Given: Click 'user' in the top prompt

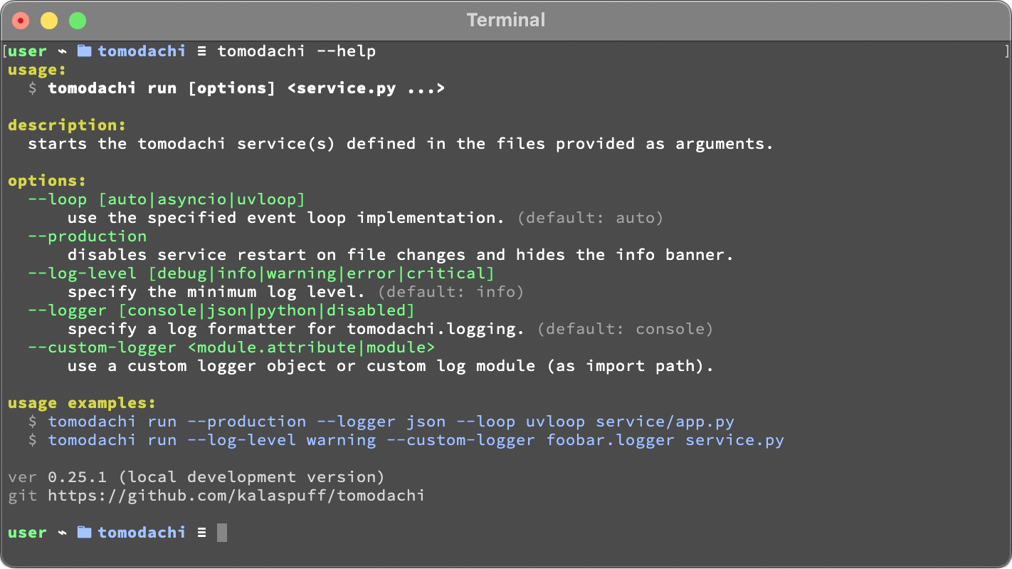Looking at the screenshot, I should click(x=27, y=51).
